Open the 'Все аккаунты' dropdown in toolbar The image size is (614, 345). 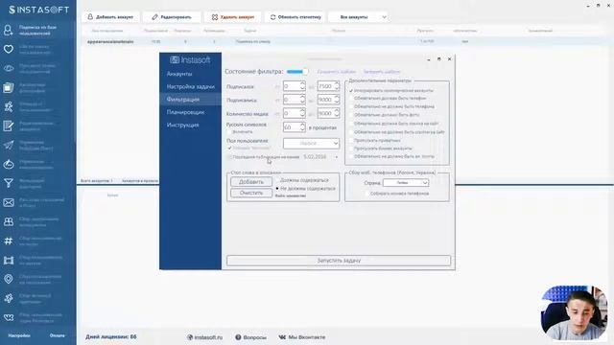(359, 17)
